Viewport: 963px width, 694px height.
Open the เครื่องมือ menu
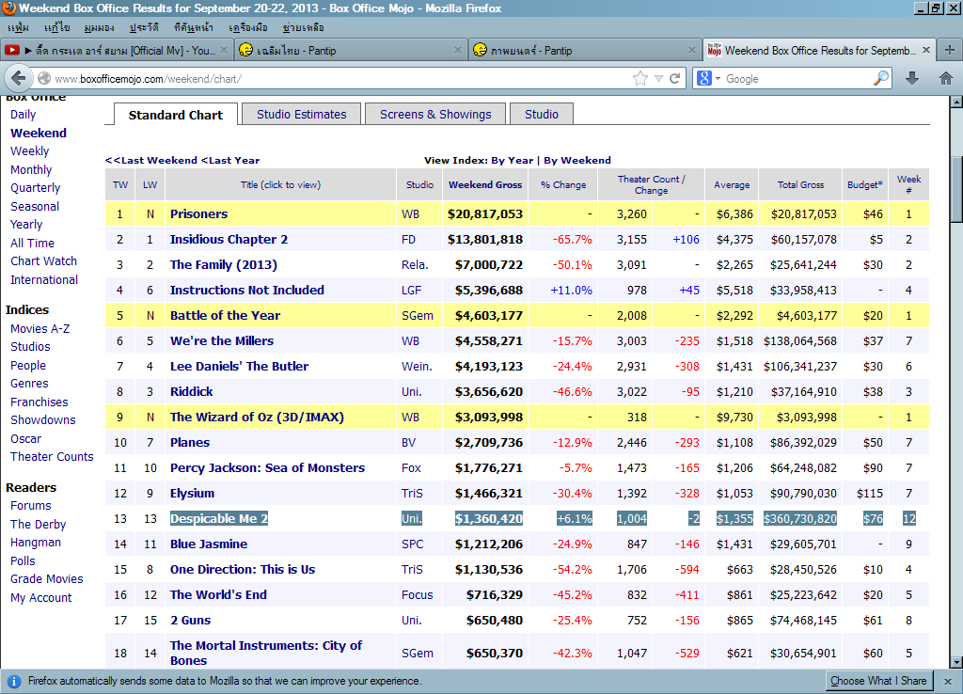coord(248,27)
